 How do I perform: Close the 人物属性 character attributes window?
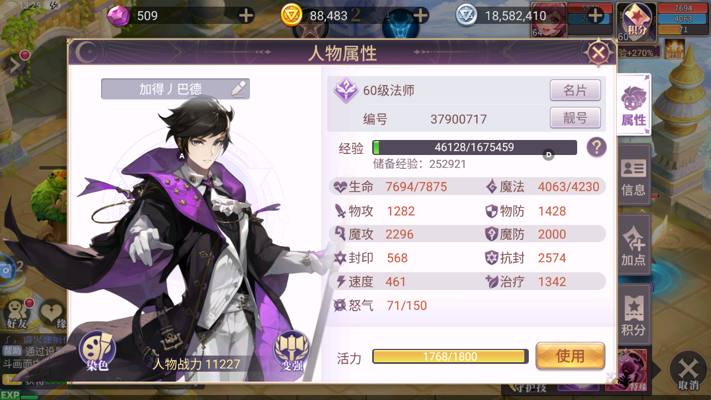(598, 53)
